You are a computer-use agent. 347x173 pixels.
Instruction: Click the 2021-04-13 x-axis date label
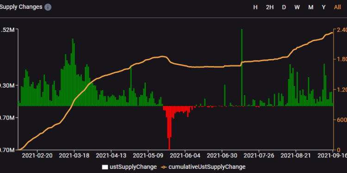(x=111, y=155)
